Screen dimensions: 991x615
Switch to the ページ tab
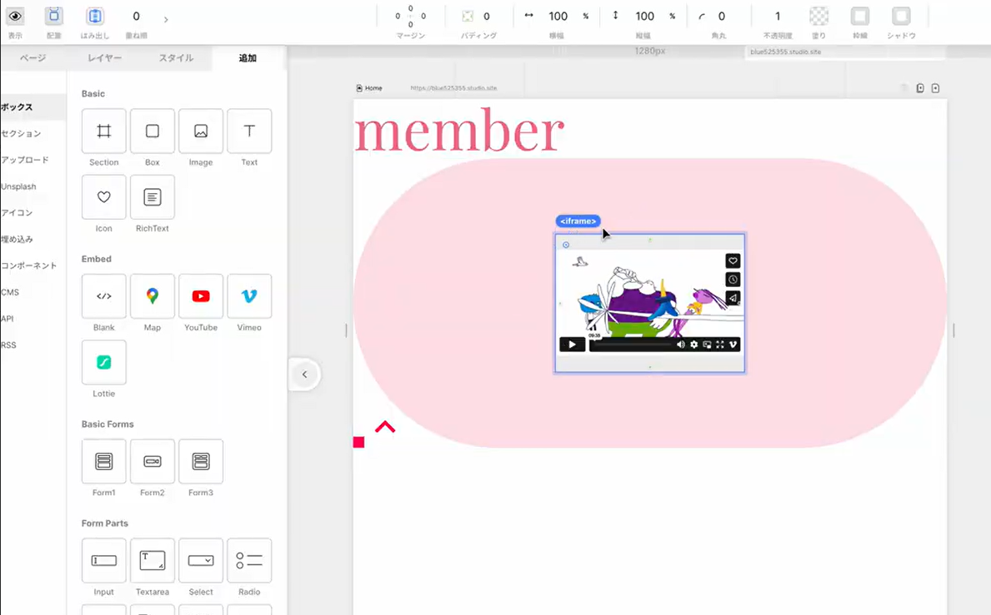tap(33, 58)
